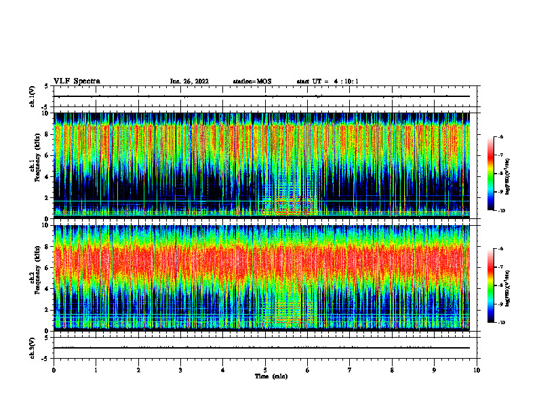Click the "ch.1(V)" axis label
Screen dimensions: 537x415
pyautogui.click(x=33, y=96)
